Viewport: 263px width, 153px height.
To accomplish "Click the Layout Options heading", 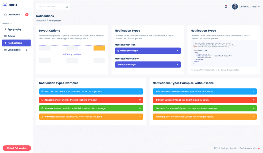I will (50, 31).
